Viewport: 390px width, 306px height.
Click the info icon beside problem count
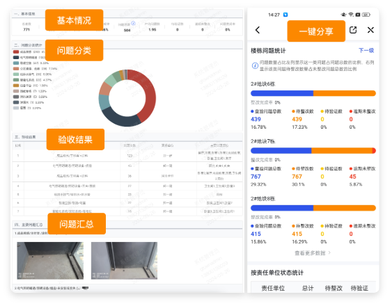pos(133,23)
